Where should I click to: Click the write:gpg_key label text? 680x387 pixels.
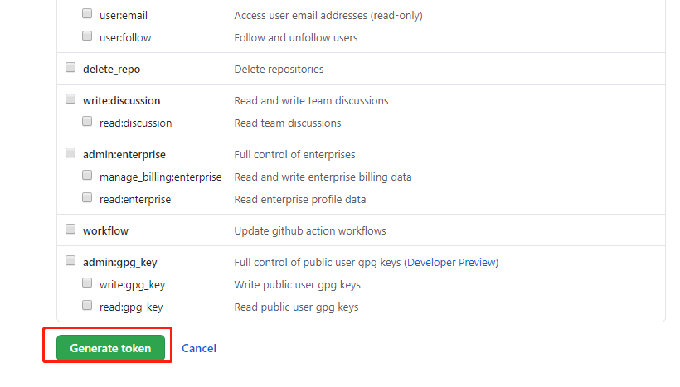tap(132, 285)
